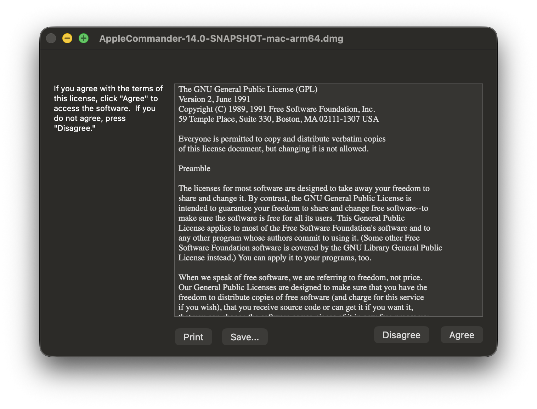Image resolution: width=537 pixels, height=409 pixels.
Task: Click 'Everyone is permitted to copy' line
Action: [282, 139]
